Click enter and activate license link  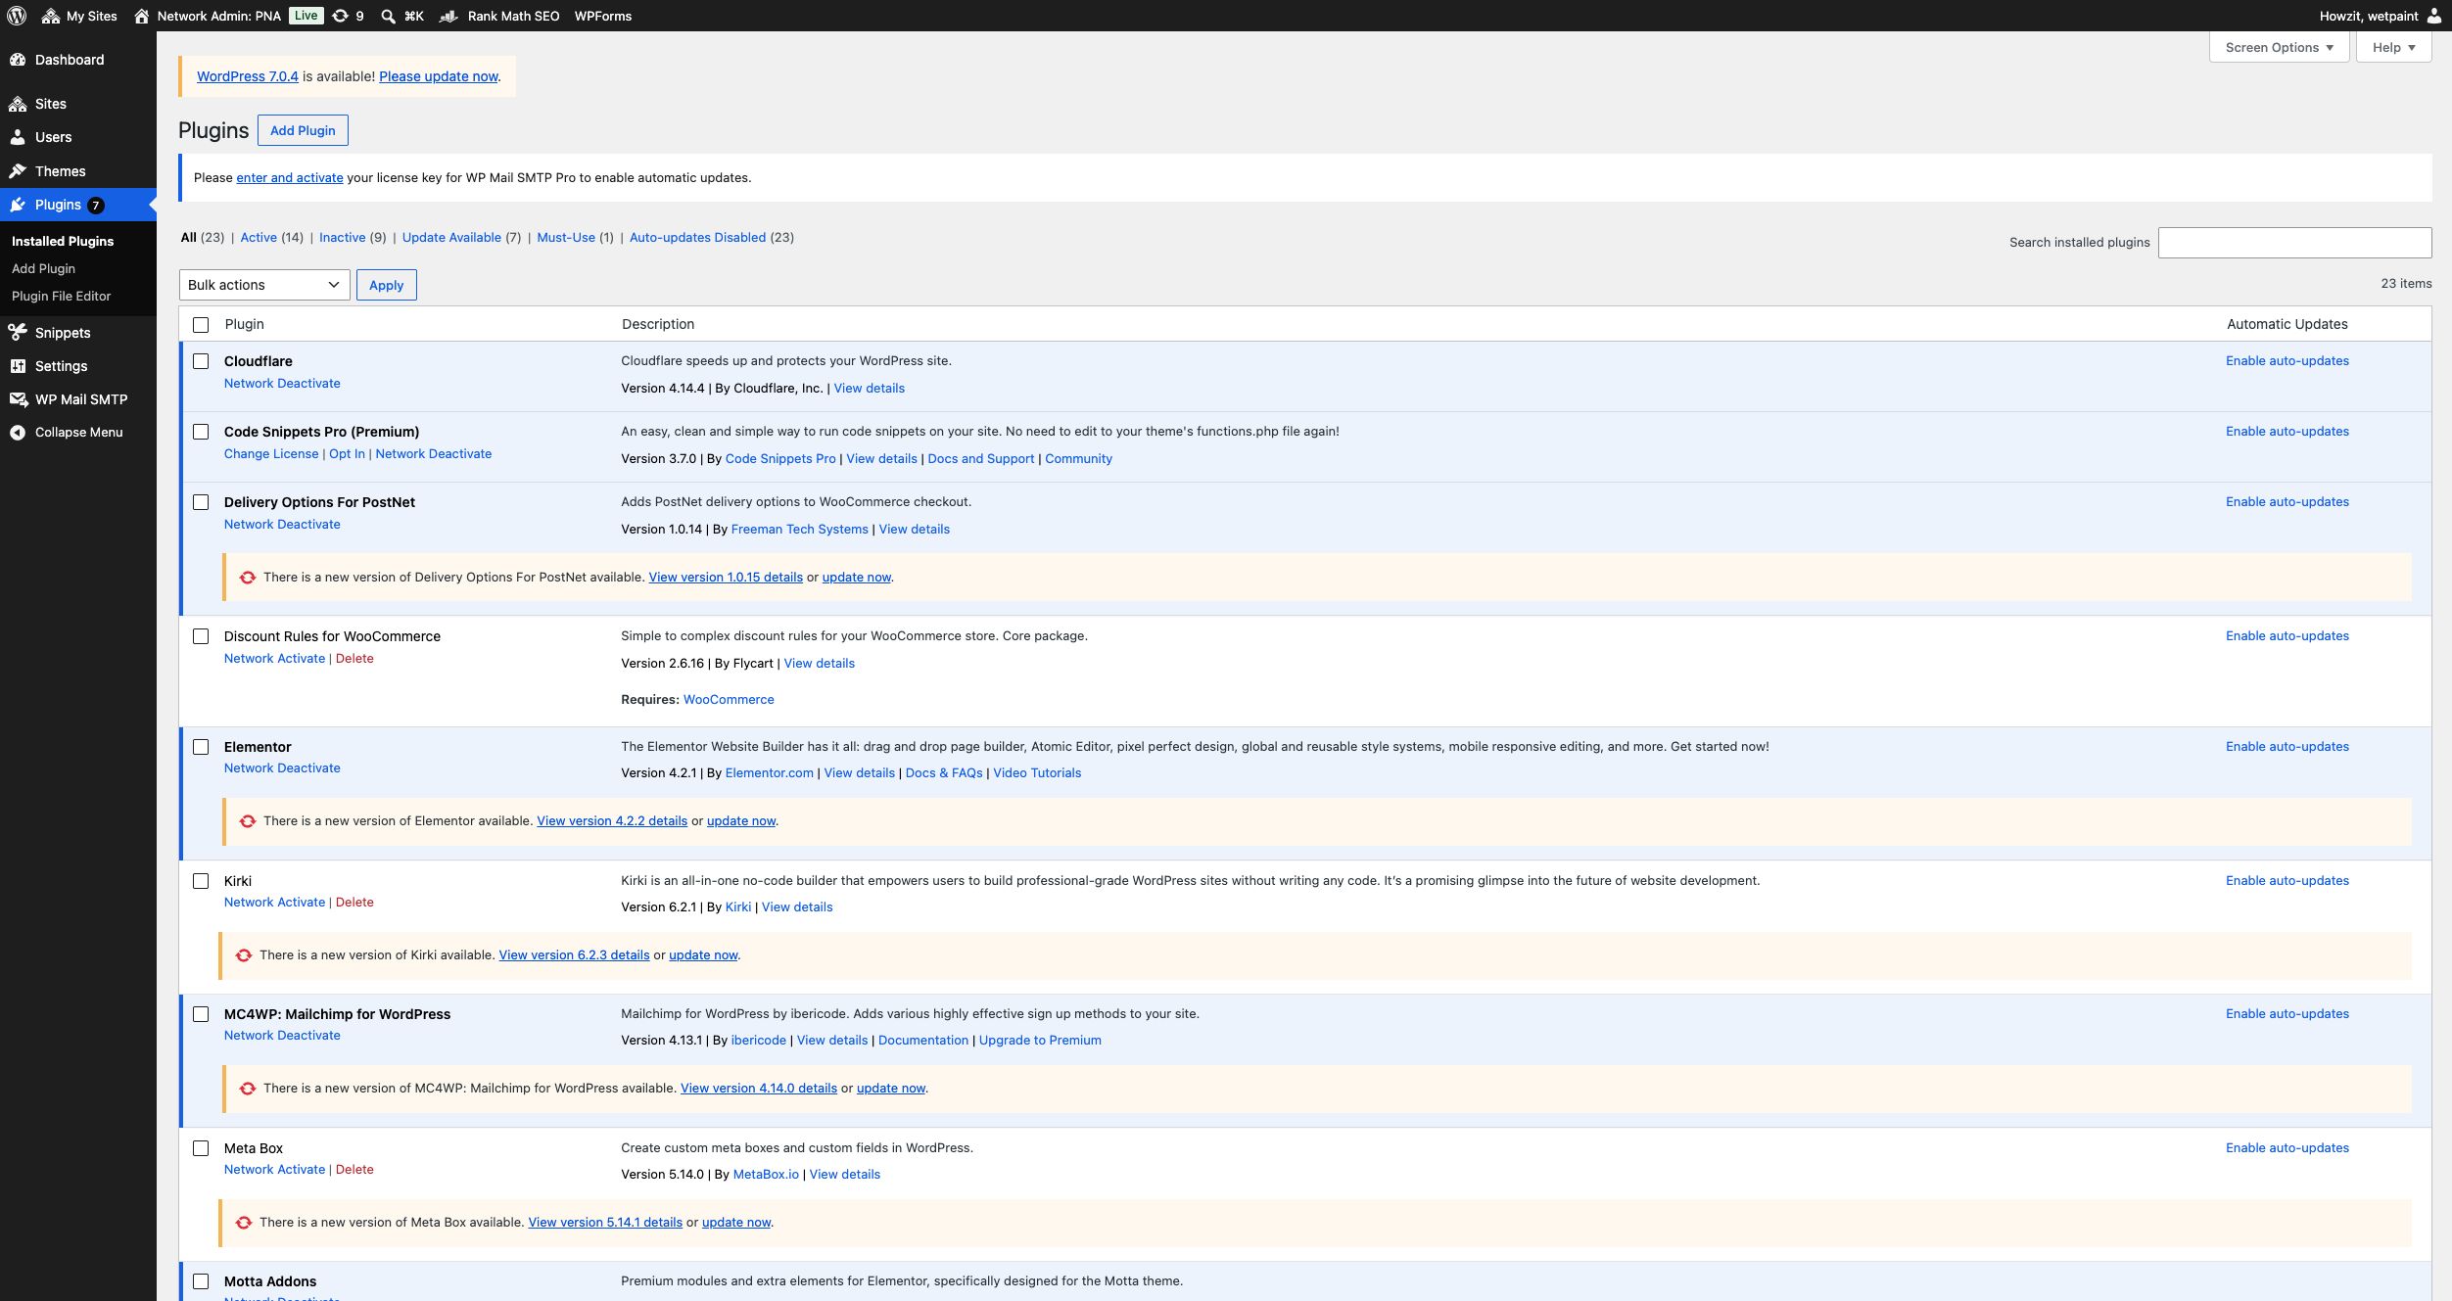(x=290, y=178)
